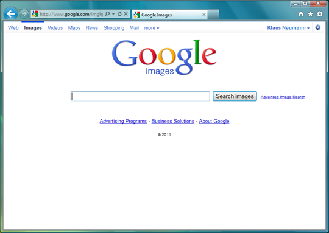Go to the browser Home page icon

pos(301,14)
